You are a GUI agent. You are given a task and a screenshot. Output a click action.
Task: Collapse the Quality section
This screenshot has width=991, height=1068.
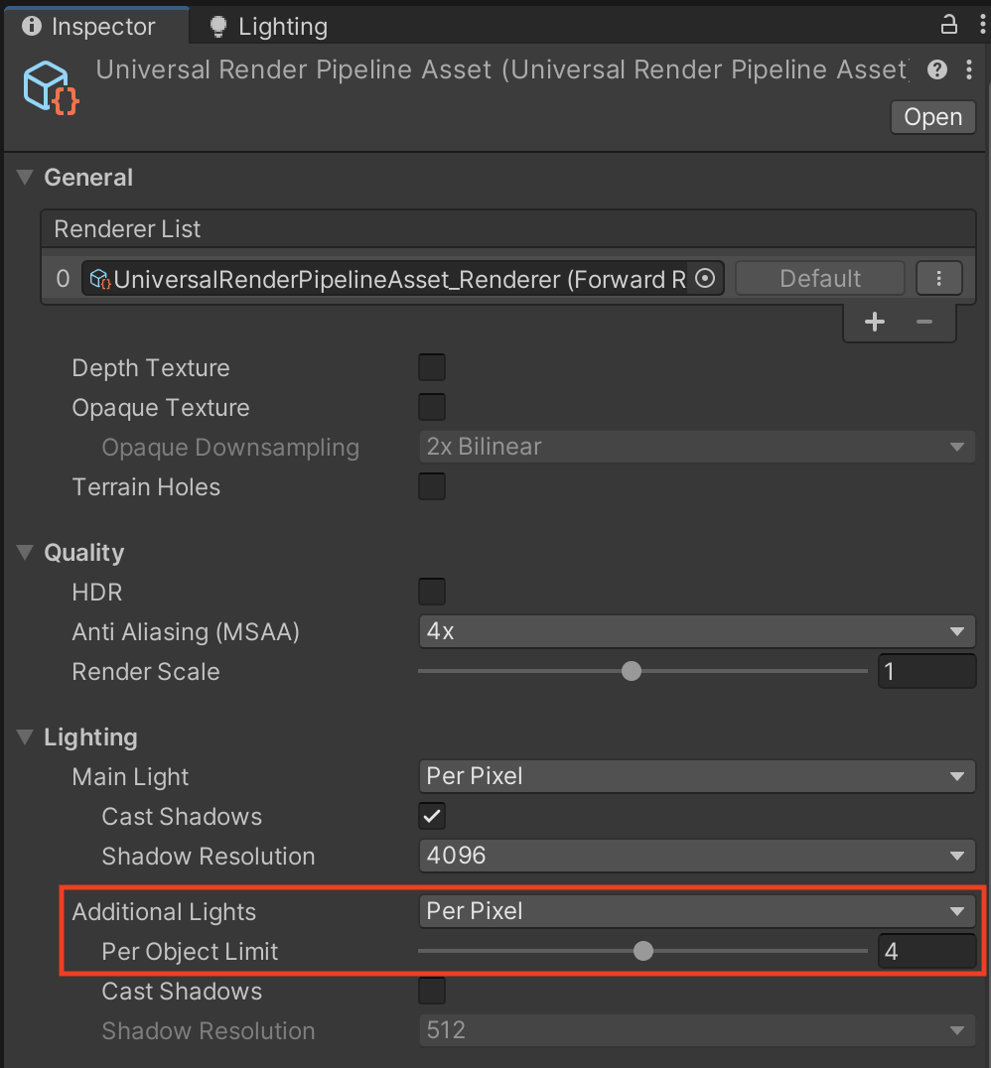(25, 553)
